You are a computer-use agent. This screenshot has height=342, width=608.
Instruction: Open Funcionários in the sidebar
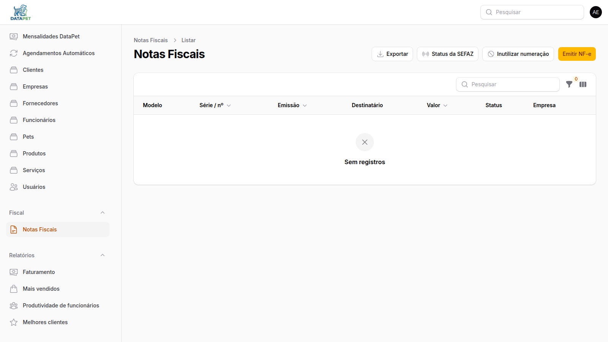tap(58, 120)
